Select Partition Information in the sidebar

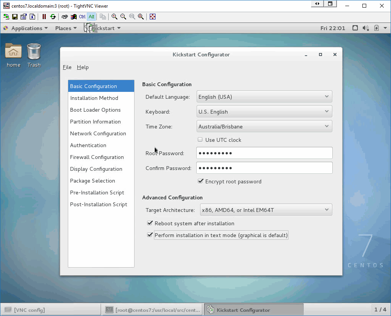(101, 122)
